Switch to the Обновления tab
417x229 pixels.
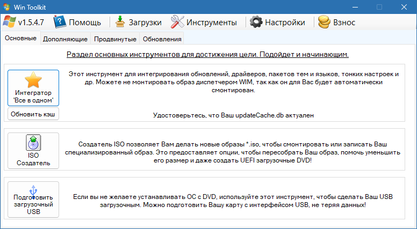162,39
